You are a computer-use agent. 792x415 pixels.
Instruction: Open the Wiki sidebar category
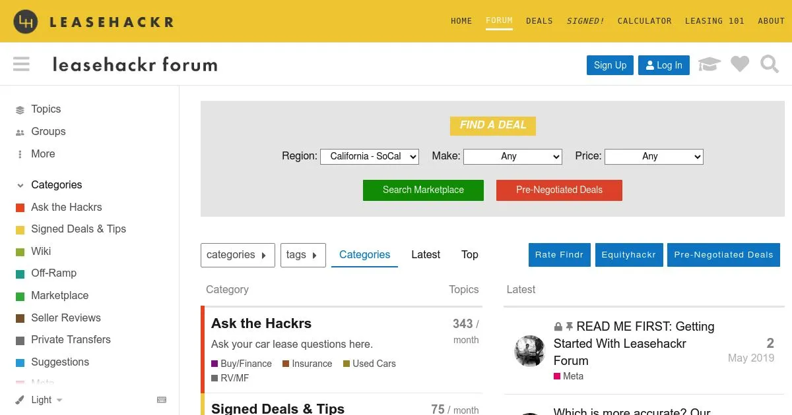[x=40, y=252]
